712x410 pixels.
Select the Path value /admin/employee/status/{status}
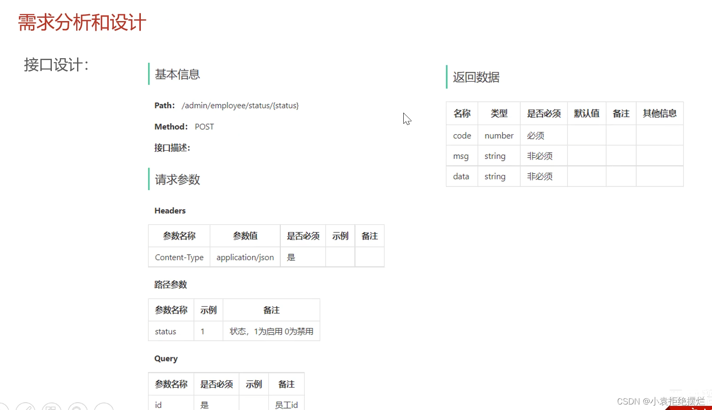(x=240, y=105)
